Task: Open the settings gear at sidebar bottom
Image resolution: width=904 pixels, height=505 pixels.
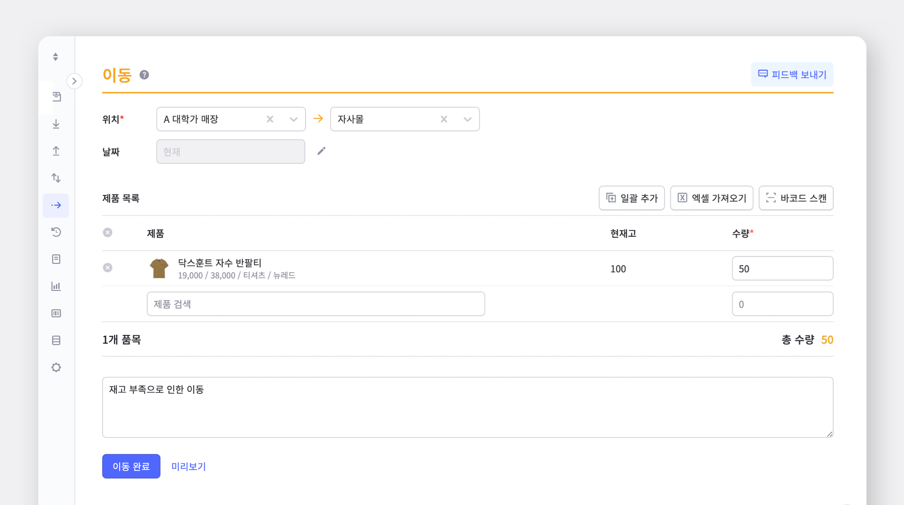Action: tap(56, 367)
